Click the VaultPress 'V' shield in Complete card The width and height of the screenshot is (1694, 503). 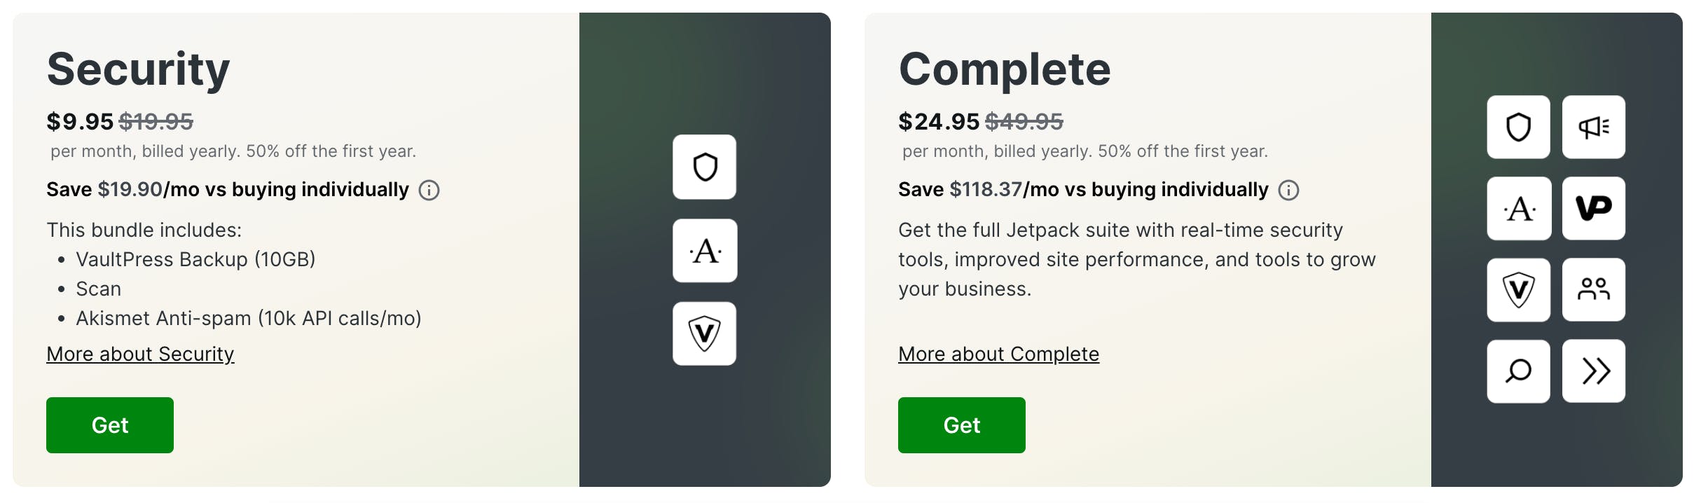coord(1518,290)
